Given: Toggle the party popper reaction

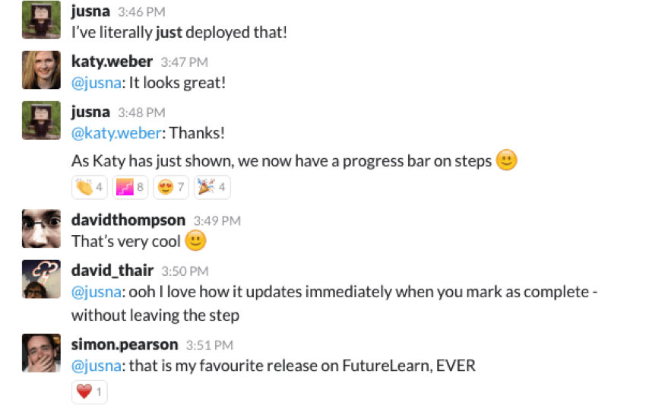Looking at the screenshot, I should click(x=212, y=187).
